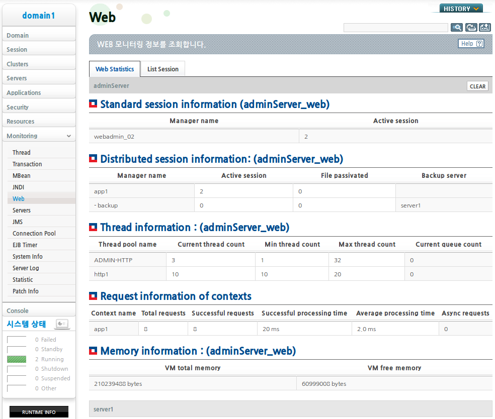The height and width of the screenshot is (419, 495).
Task: Open the Session menu item
Action: tap(39, 50)
